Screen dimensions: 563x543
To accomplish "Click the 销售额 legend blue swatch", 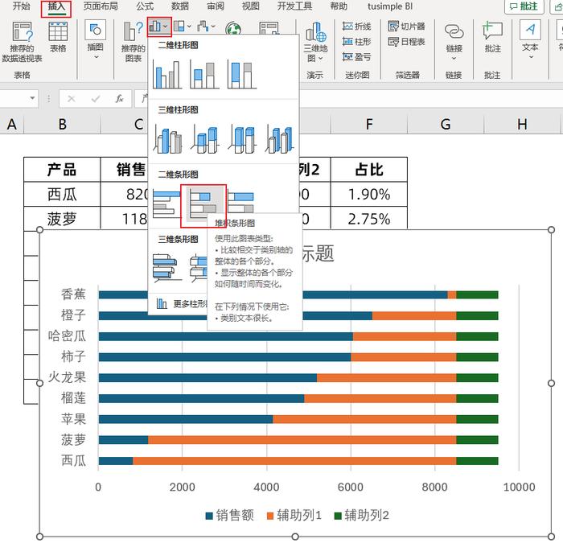I will (209, 516).
